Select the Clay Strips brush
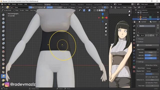Screen dimensions: 160x90 pos(3,27)
